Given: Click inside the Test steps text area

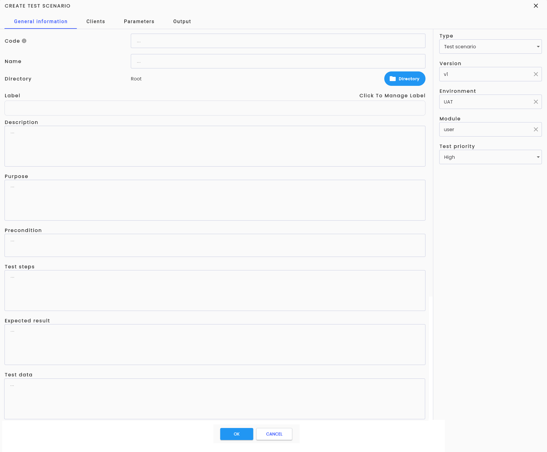Looking at the screenshot, I should (x=215, y=291).
